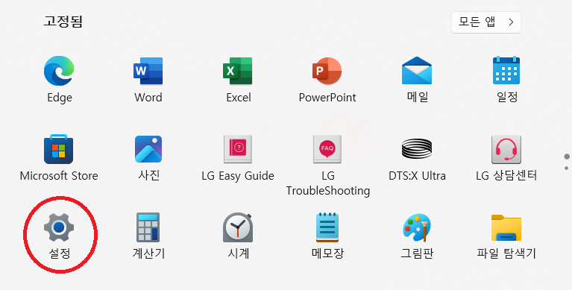Open 파일 탐색기 file explorer

(506, 227)
